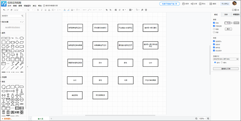Click the send to back icon
This screenshot has height=121, width=241.
click(110, 10)
